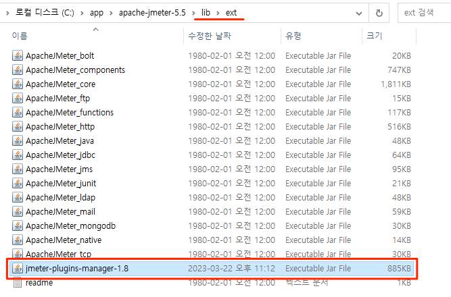Click the date '2023-03-22 오후 11:12'
The height and width of the screenshot is (297, 451).
(x=231, y=268)
